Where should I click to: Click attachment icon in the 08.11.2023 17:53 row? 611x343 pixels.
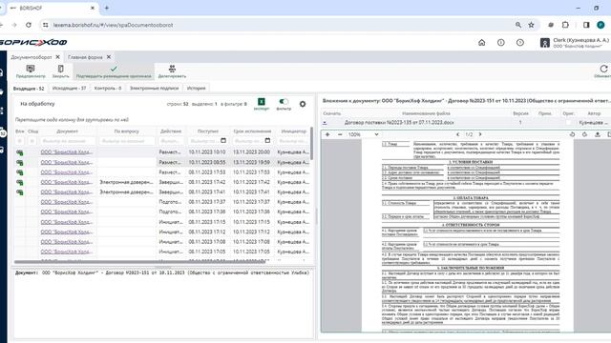[x=19, y=172]
